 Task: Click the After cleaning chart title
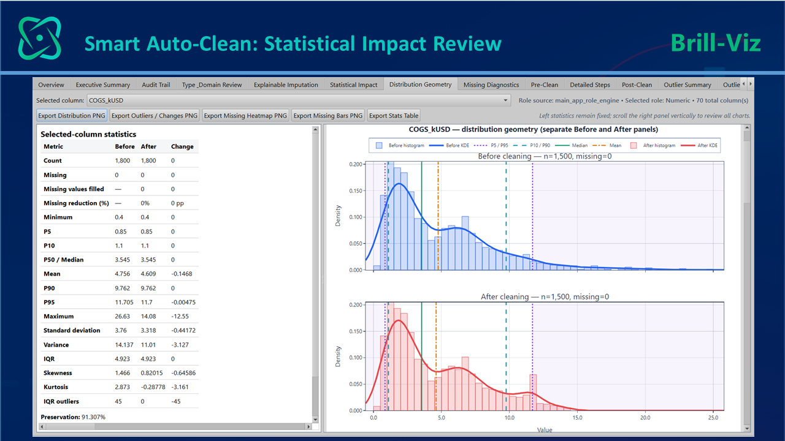545,296
